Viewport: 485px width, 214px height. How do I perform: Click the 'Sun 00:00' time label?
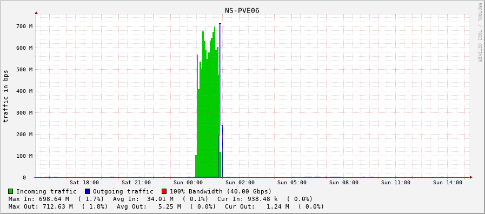(188, 183)
